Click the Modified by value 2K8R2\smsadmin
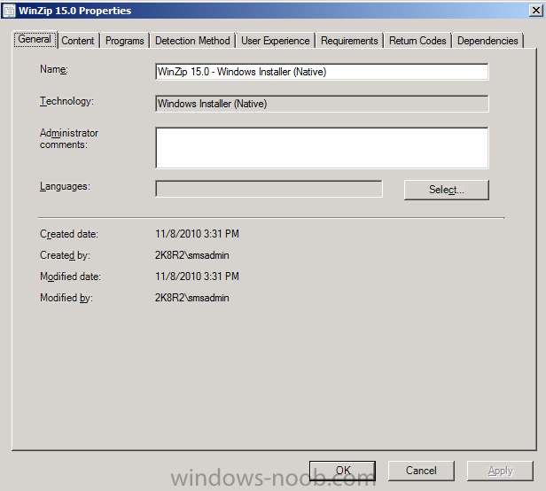 click(x=191, y=298)
